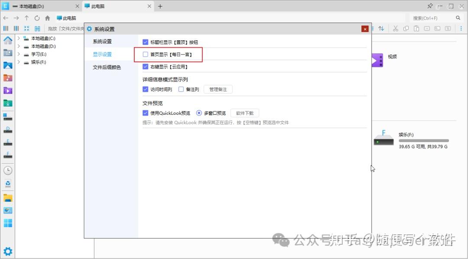Navigate forward with the right arrow
The image size is (468, 259).
click(16, 18)
